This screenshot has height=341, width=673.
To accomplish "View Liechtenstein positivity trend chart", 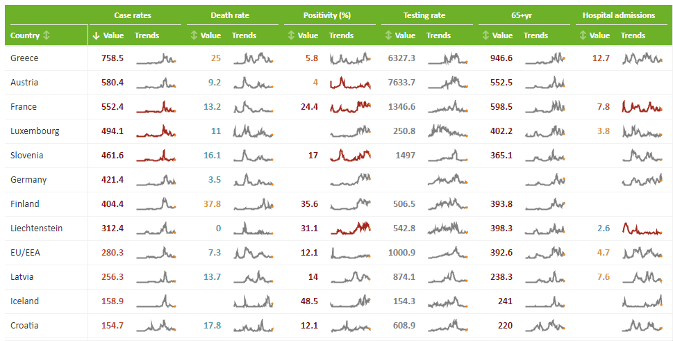I will [x=351, y=228].
